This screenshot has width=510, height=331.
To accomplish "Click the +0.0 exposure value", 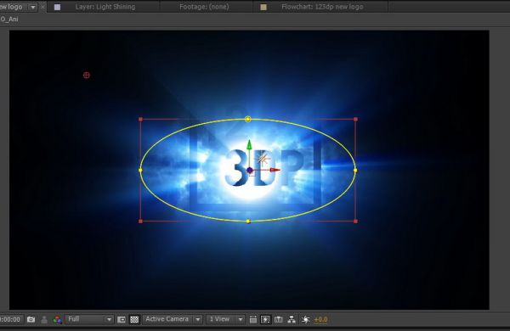I will [320, 320].
